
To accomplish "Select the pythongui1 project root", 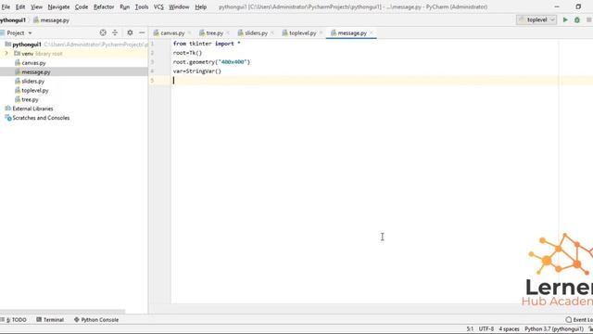I will point(27,45).
